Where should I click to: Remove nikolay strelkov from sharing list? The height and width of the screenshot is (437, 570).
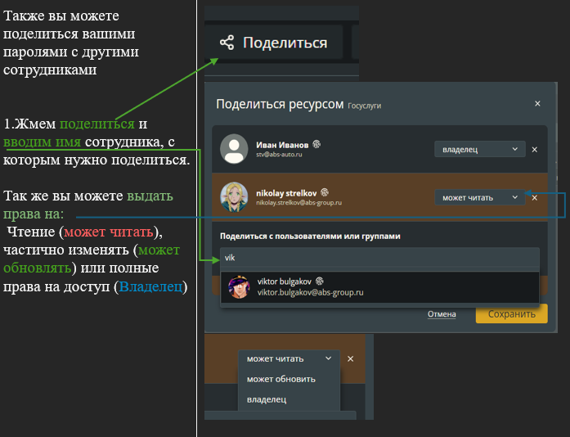pos(534,198)
